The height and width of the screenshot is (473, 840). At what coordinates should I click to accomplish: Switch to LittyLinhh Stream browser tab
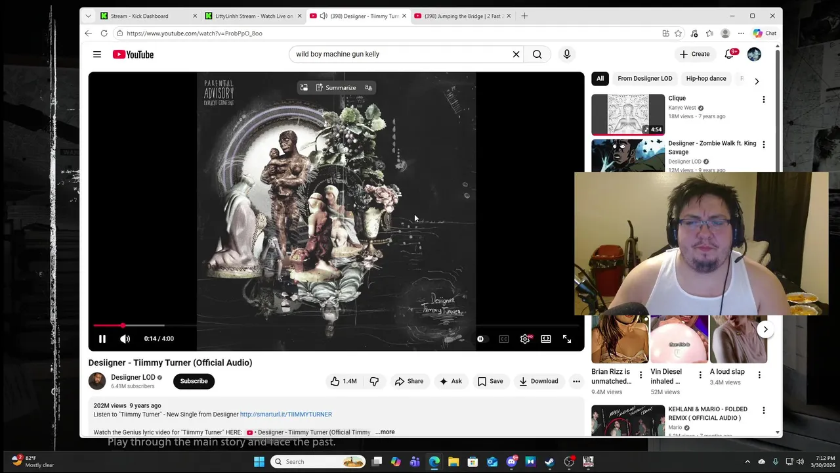253,16
